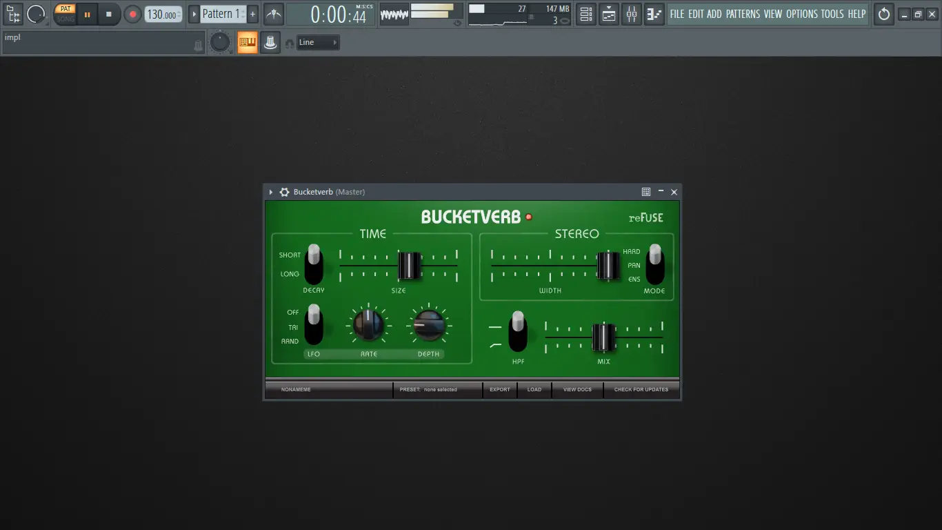This screenshot has width=942, height=530.
Task: Open the Piano roll icon
Action: tap(654, 14)
